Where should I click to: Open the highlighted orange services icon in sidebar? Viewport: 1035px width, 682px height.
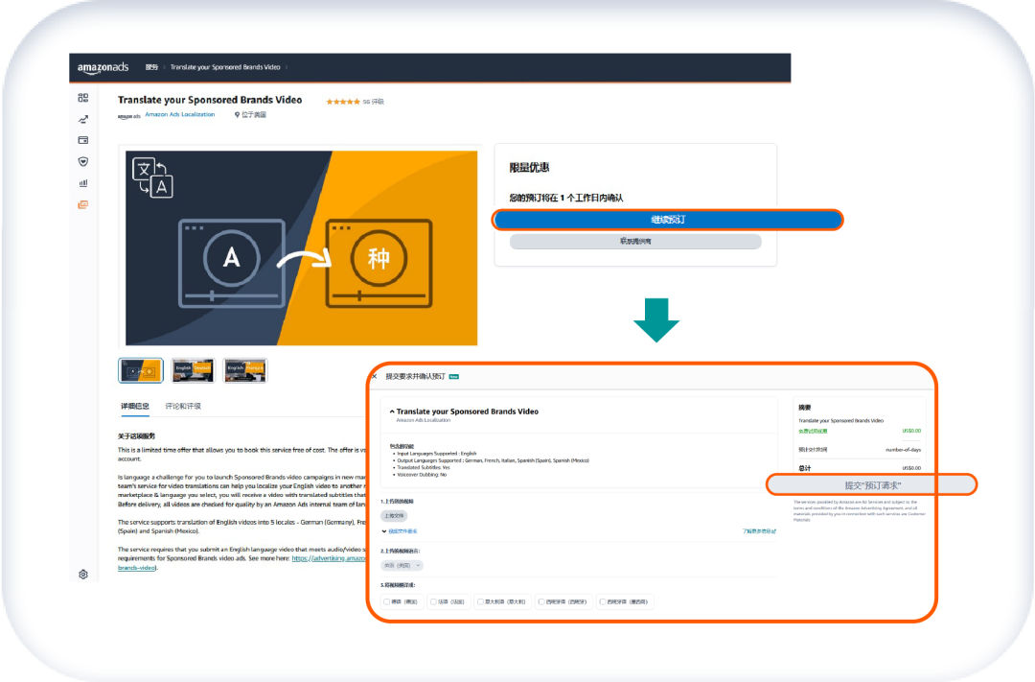(83, 205)
